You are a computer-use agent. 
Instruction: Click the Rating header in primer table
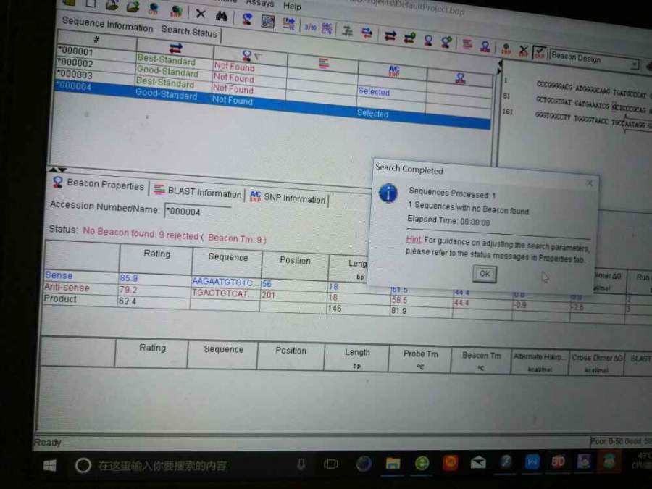(x=156, y=254)
